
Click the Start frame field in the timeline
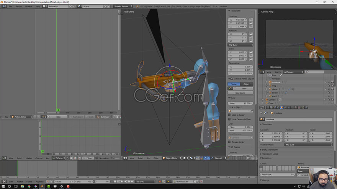(64, 181)
